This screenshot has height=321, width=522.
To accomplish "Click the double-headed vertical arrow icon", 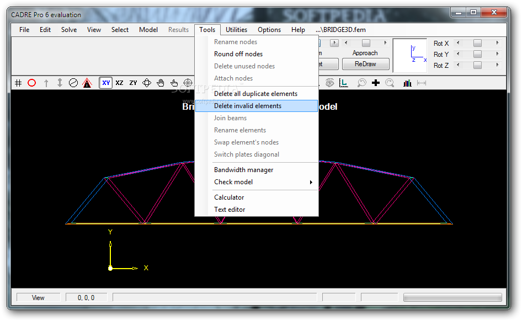I will coord(60,83).
